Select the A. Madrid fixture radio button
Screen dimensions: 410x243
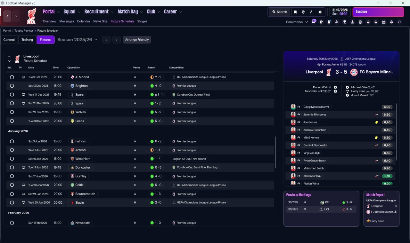[12, 77]
